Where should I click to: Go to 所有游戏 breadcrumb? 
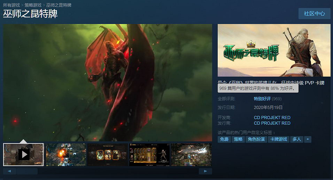pos(12,5)
